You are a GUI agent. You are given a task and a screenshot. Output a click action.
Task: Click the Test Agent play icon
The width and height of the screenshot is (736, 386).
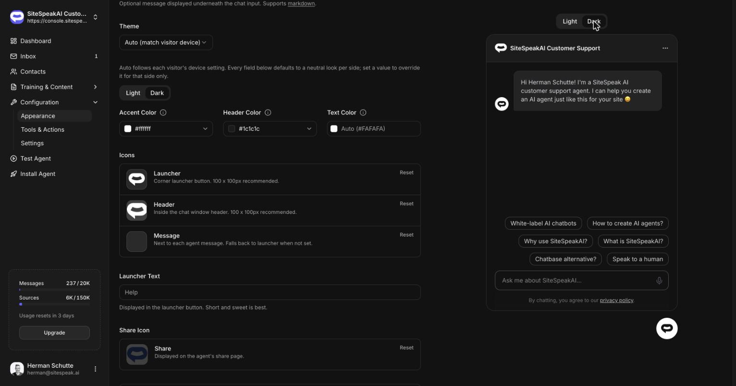[x=13, y=159]
